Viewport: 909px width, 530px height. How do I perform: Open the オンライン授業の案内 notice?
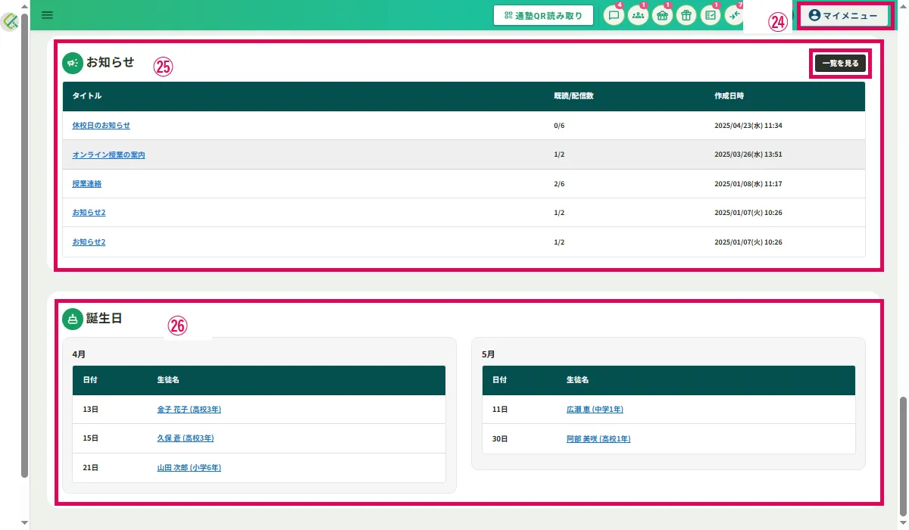tap(108, 154)
